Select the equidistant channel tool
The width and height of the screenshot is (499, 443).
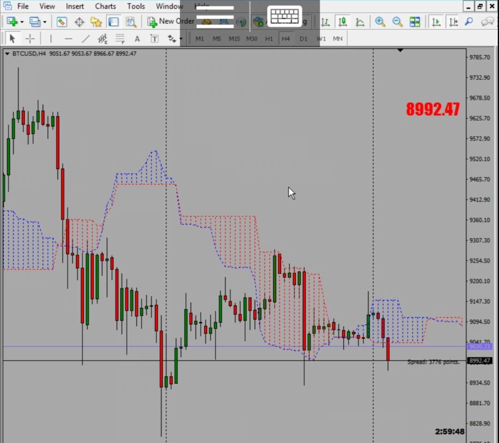[103, 38]
